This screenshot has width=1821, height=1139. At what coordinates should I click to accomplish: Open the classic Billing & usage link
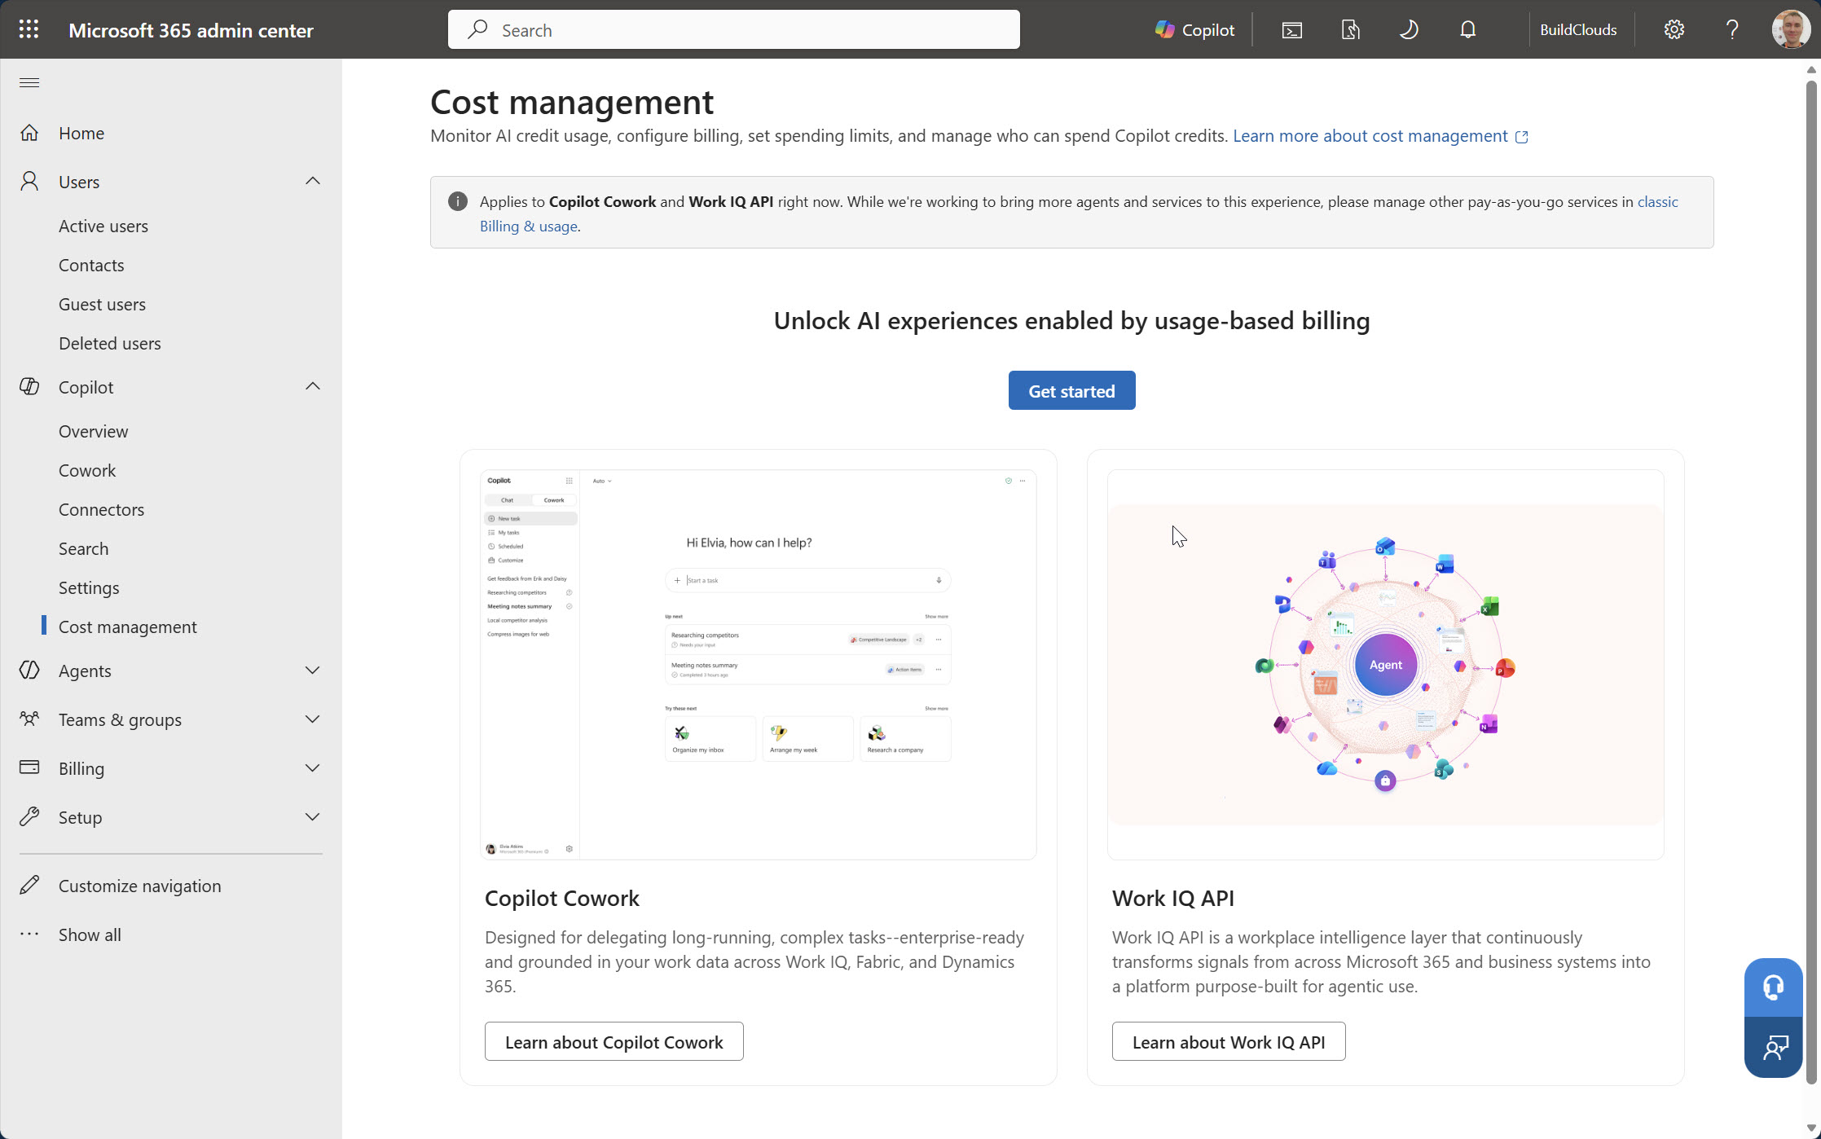coord(529,226)
